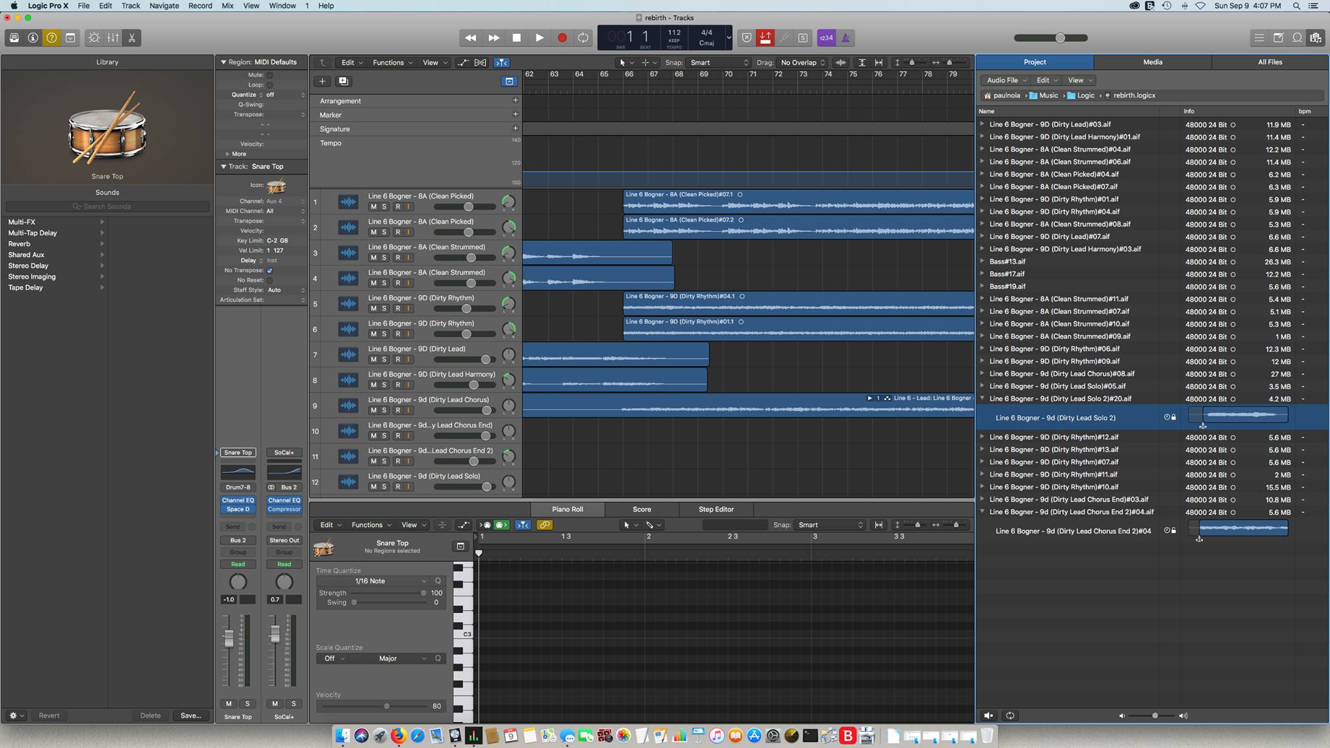Expand the Bass#13.aif file row

[x=982, y=261]
